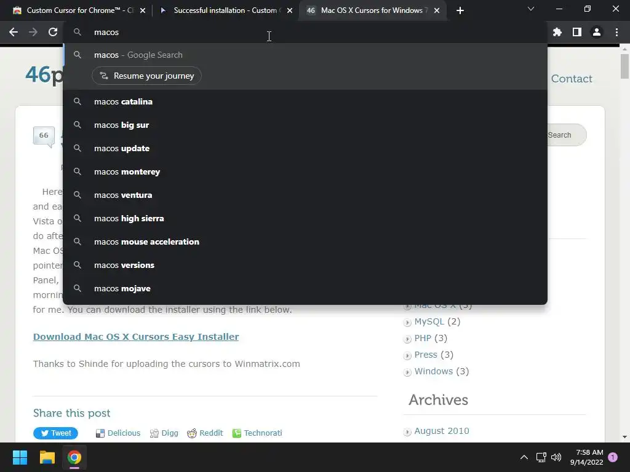Open the network status tray icon
Screen dimensions: 630x472
[x=541, y=457]
